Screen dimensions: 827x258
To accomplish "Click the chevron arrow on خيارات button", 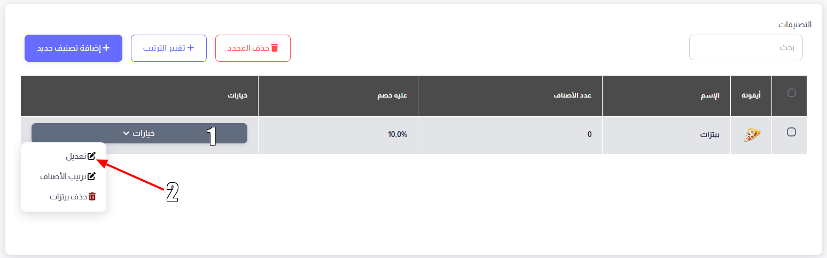I will click(x=126, y=134).
